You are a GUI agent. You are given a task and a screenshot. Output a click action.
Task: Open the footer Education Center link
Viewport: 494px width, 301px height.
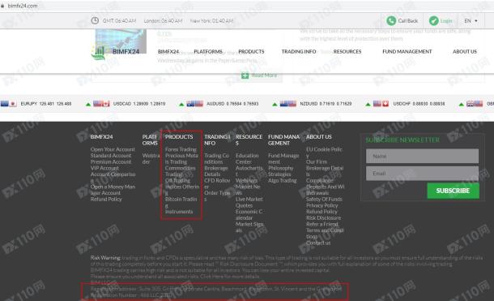247,159
